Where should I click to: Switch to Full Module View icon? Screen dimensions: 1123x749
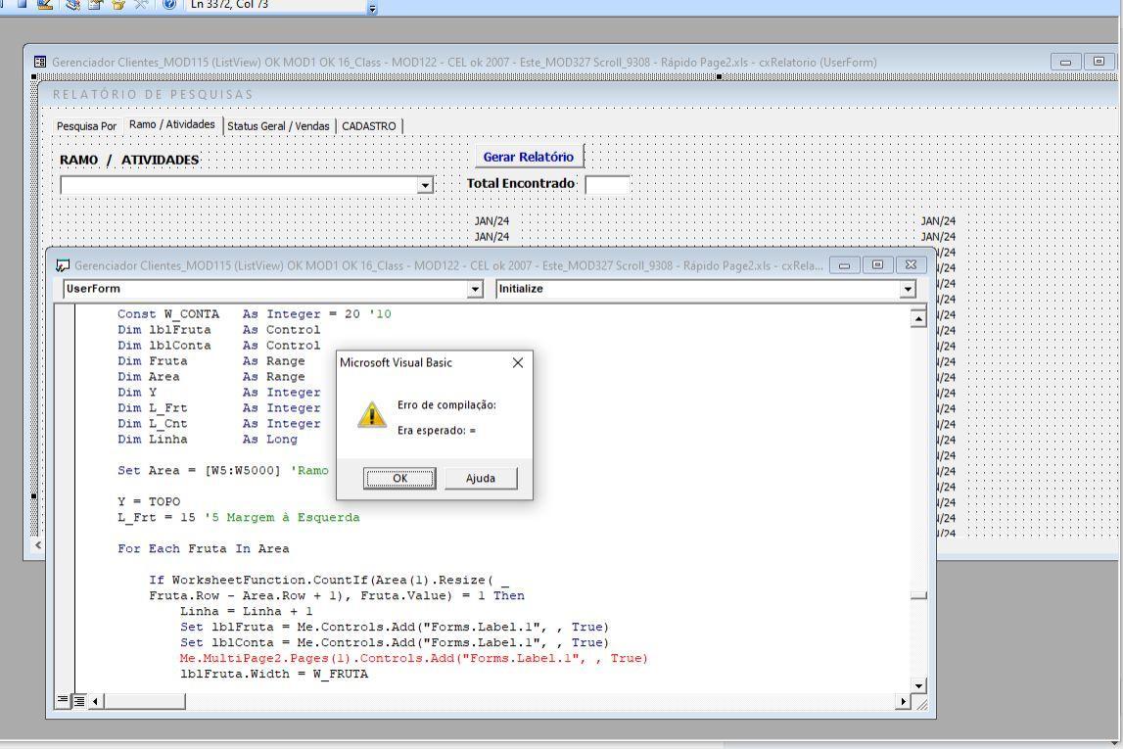(78, 700)
